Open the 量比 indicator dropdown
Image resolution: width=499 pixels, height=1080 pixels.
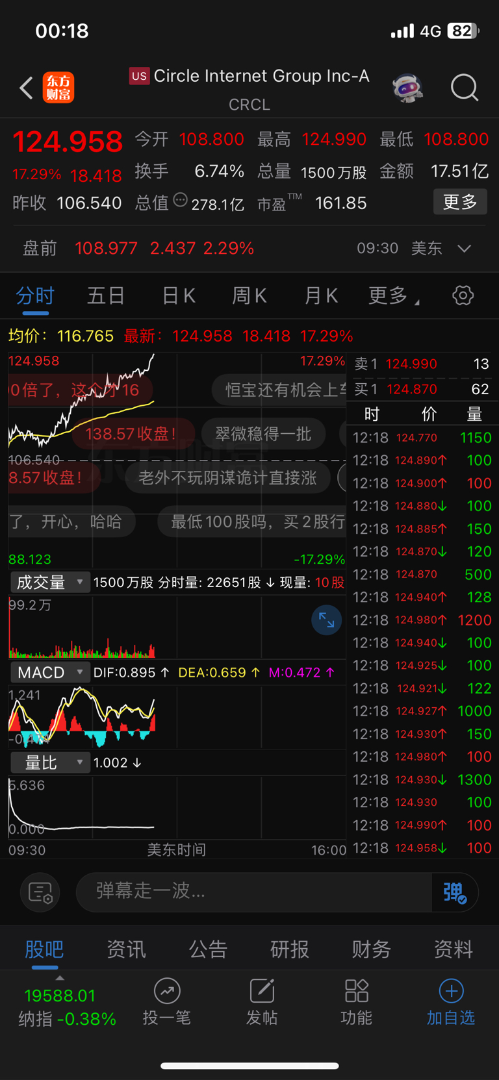[x=49, y=763]
